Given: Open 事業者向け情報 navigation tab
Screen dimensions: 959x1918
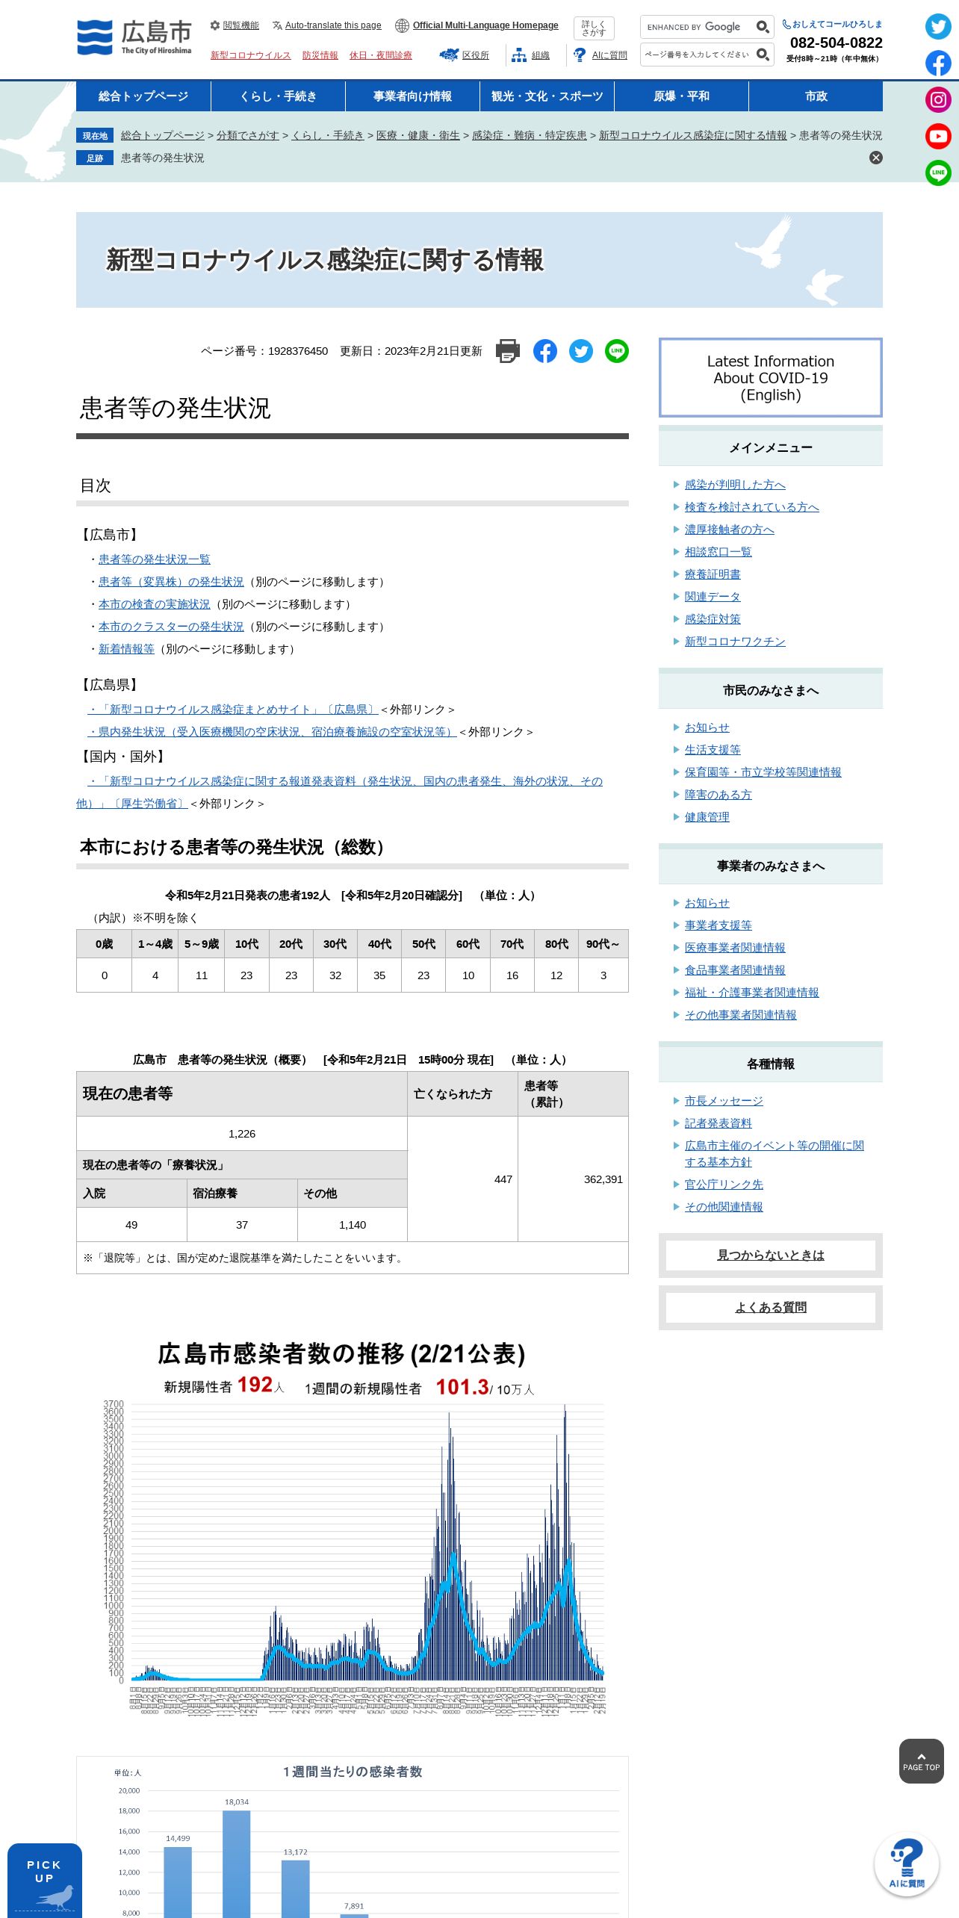Looking at the screenshot, I should tap(412, 96).
